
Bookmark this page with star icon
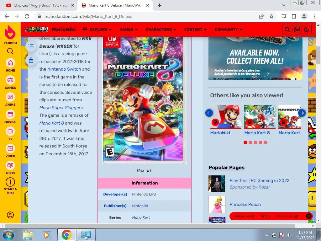pos(271,16)
